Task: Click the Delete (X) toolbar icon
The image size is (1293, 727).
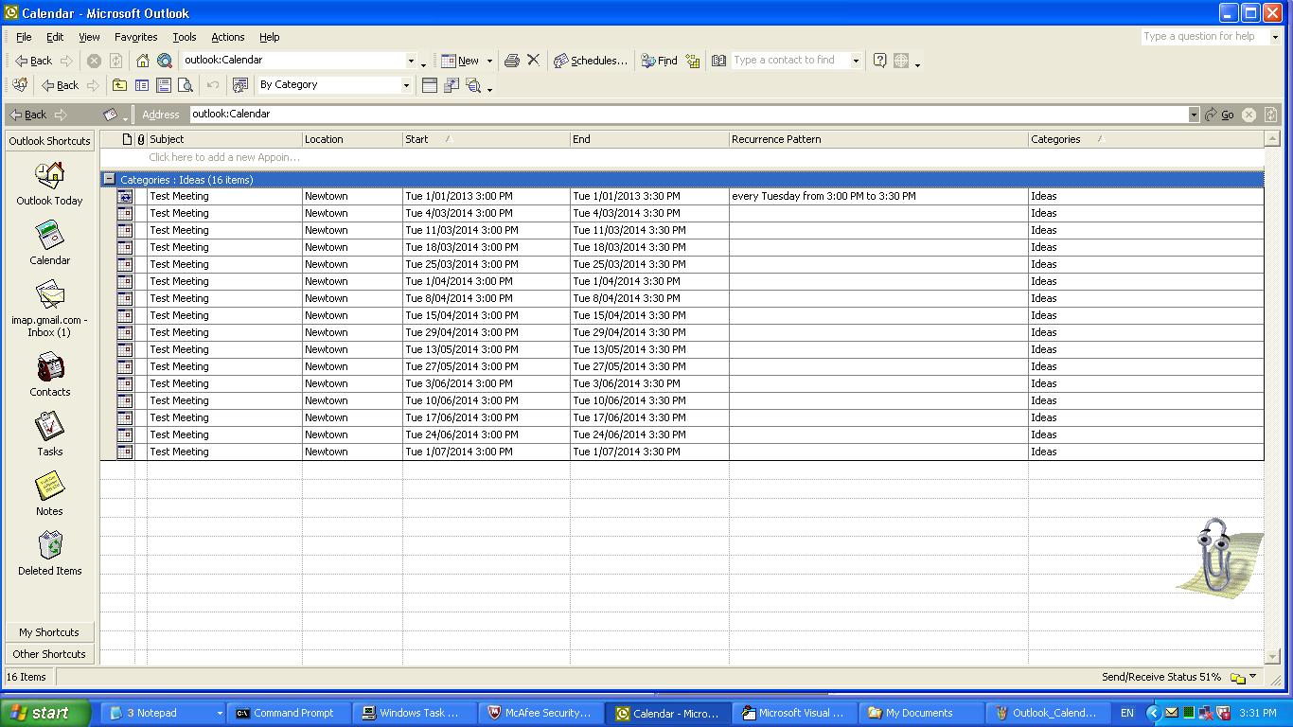Action: pos(533,61)
